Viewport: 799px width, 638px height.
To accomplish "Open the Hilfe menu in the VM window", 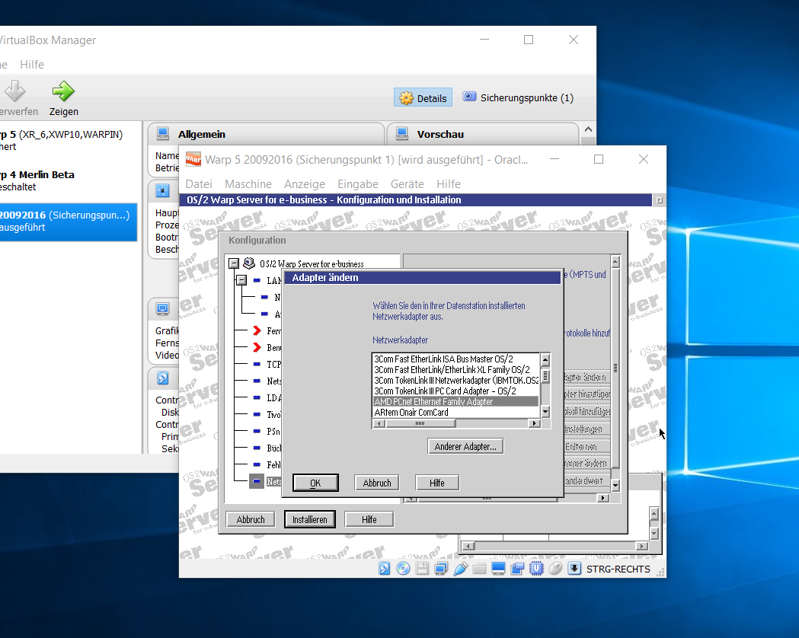I will tap(449, 183).
